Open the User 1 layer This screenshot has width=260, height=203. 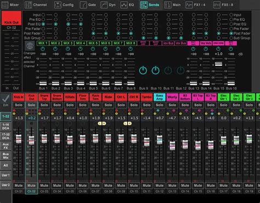5,175
